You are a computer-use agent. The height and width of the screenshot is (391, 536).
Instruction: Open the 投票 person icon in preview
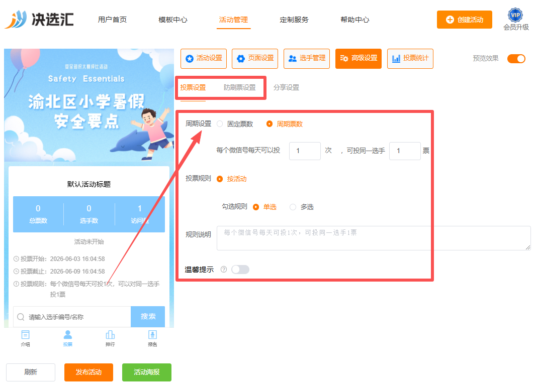68,334
